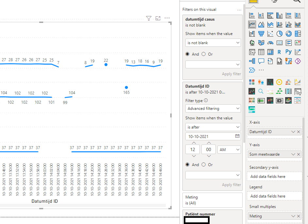Select the scatter chart visual
The width and height of the screenshot is (308, 224).
(x=270, y=34)
